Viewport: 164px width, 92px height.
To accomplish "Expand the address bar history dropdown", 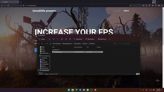I will click(112, 44).
